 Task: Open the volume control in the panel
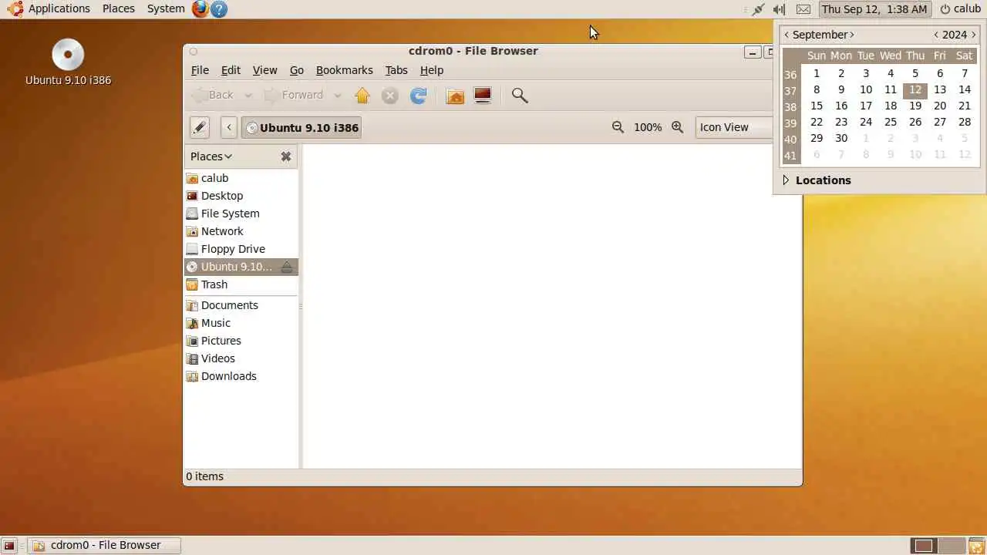coord(780,9)
